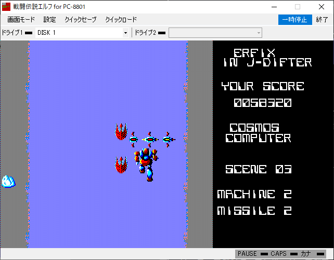Click the right satellite option sprite
This screenshot has width=334, height=260.
[x=169, y=140]
